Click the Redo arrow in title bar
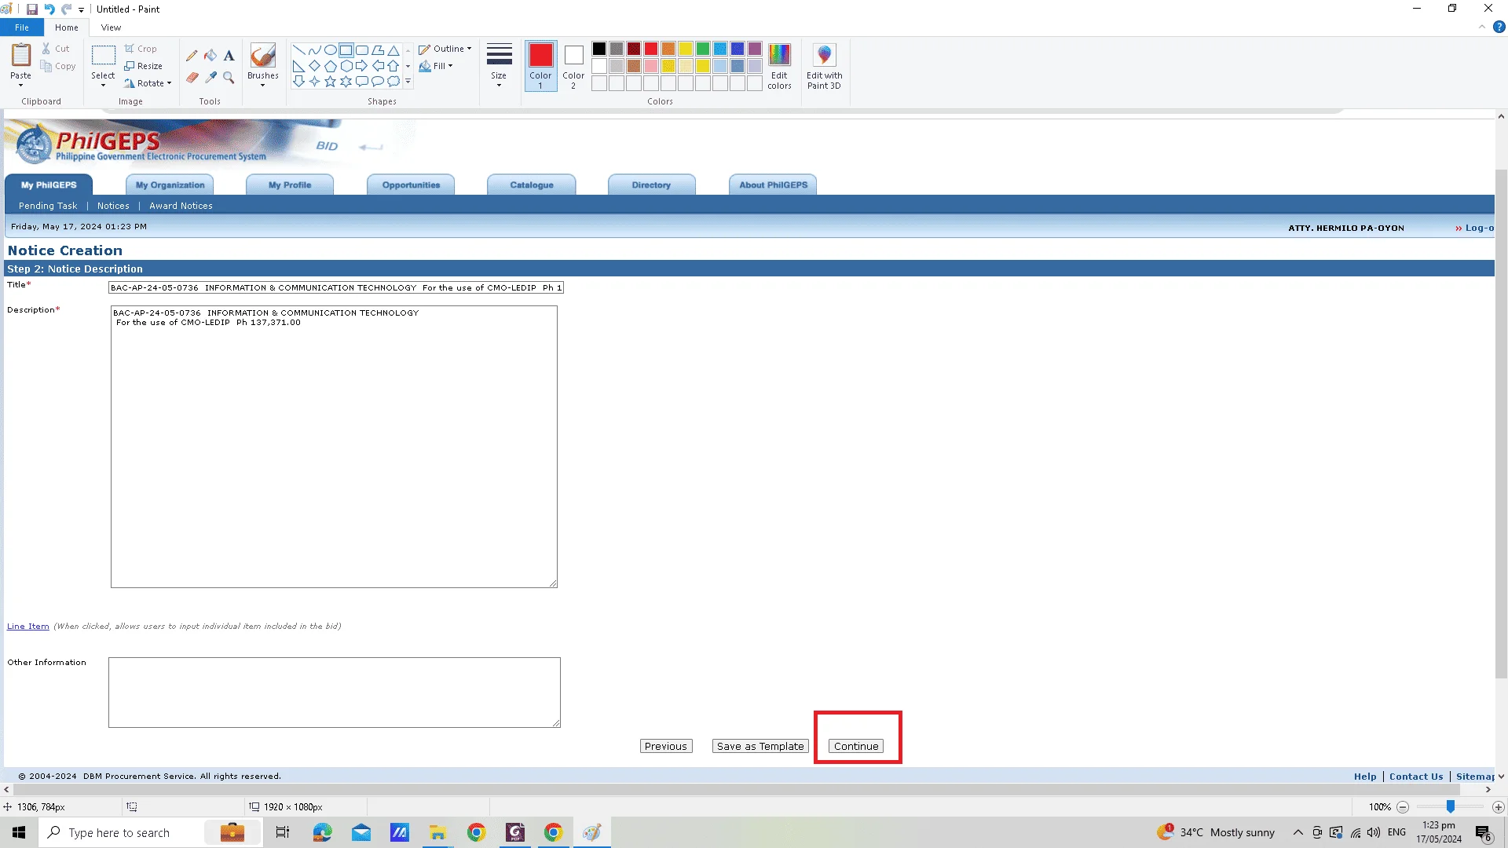This screenshot has height=848, width=1508. coord(67,9)
